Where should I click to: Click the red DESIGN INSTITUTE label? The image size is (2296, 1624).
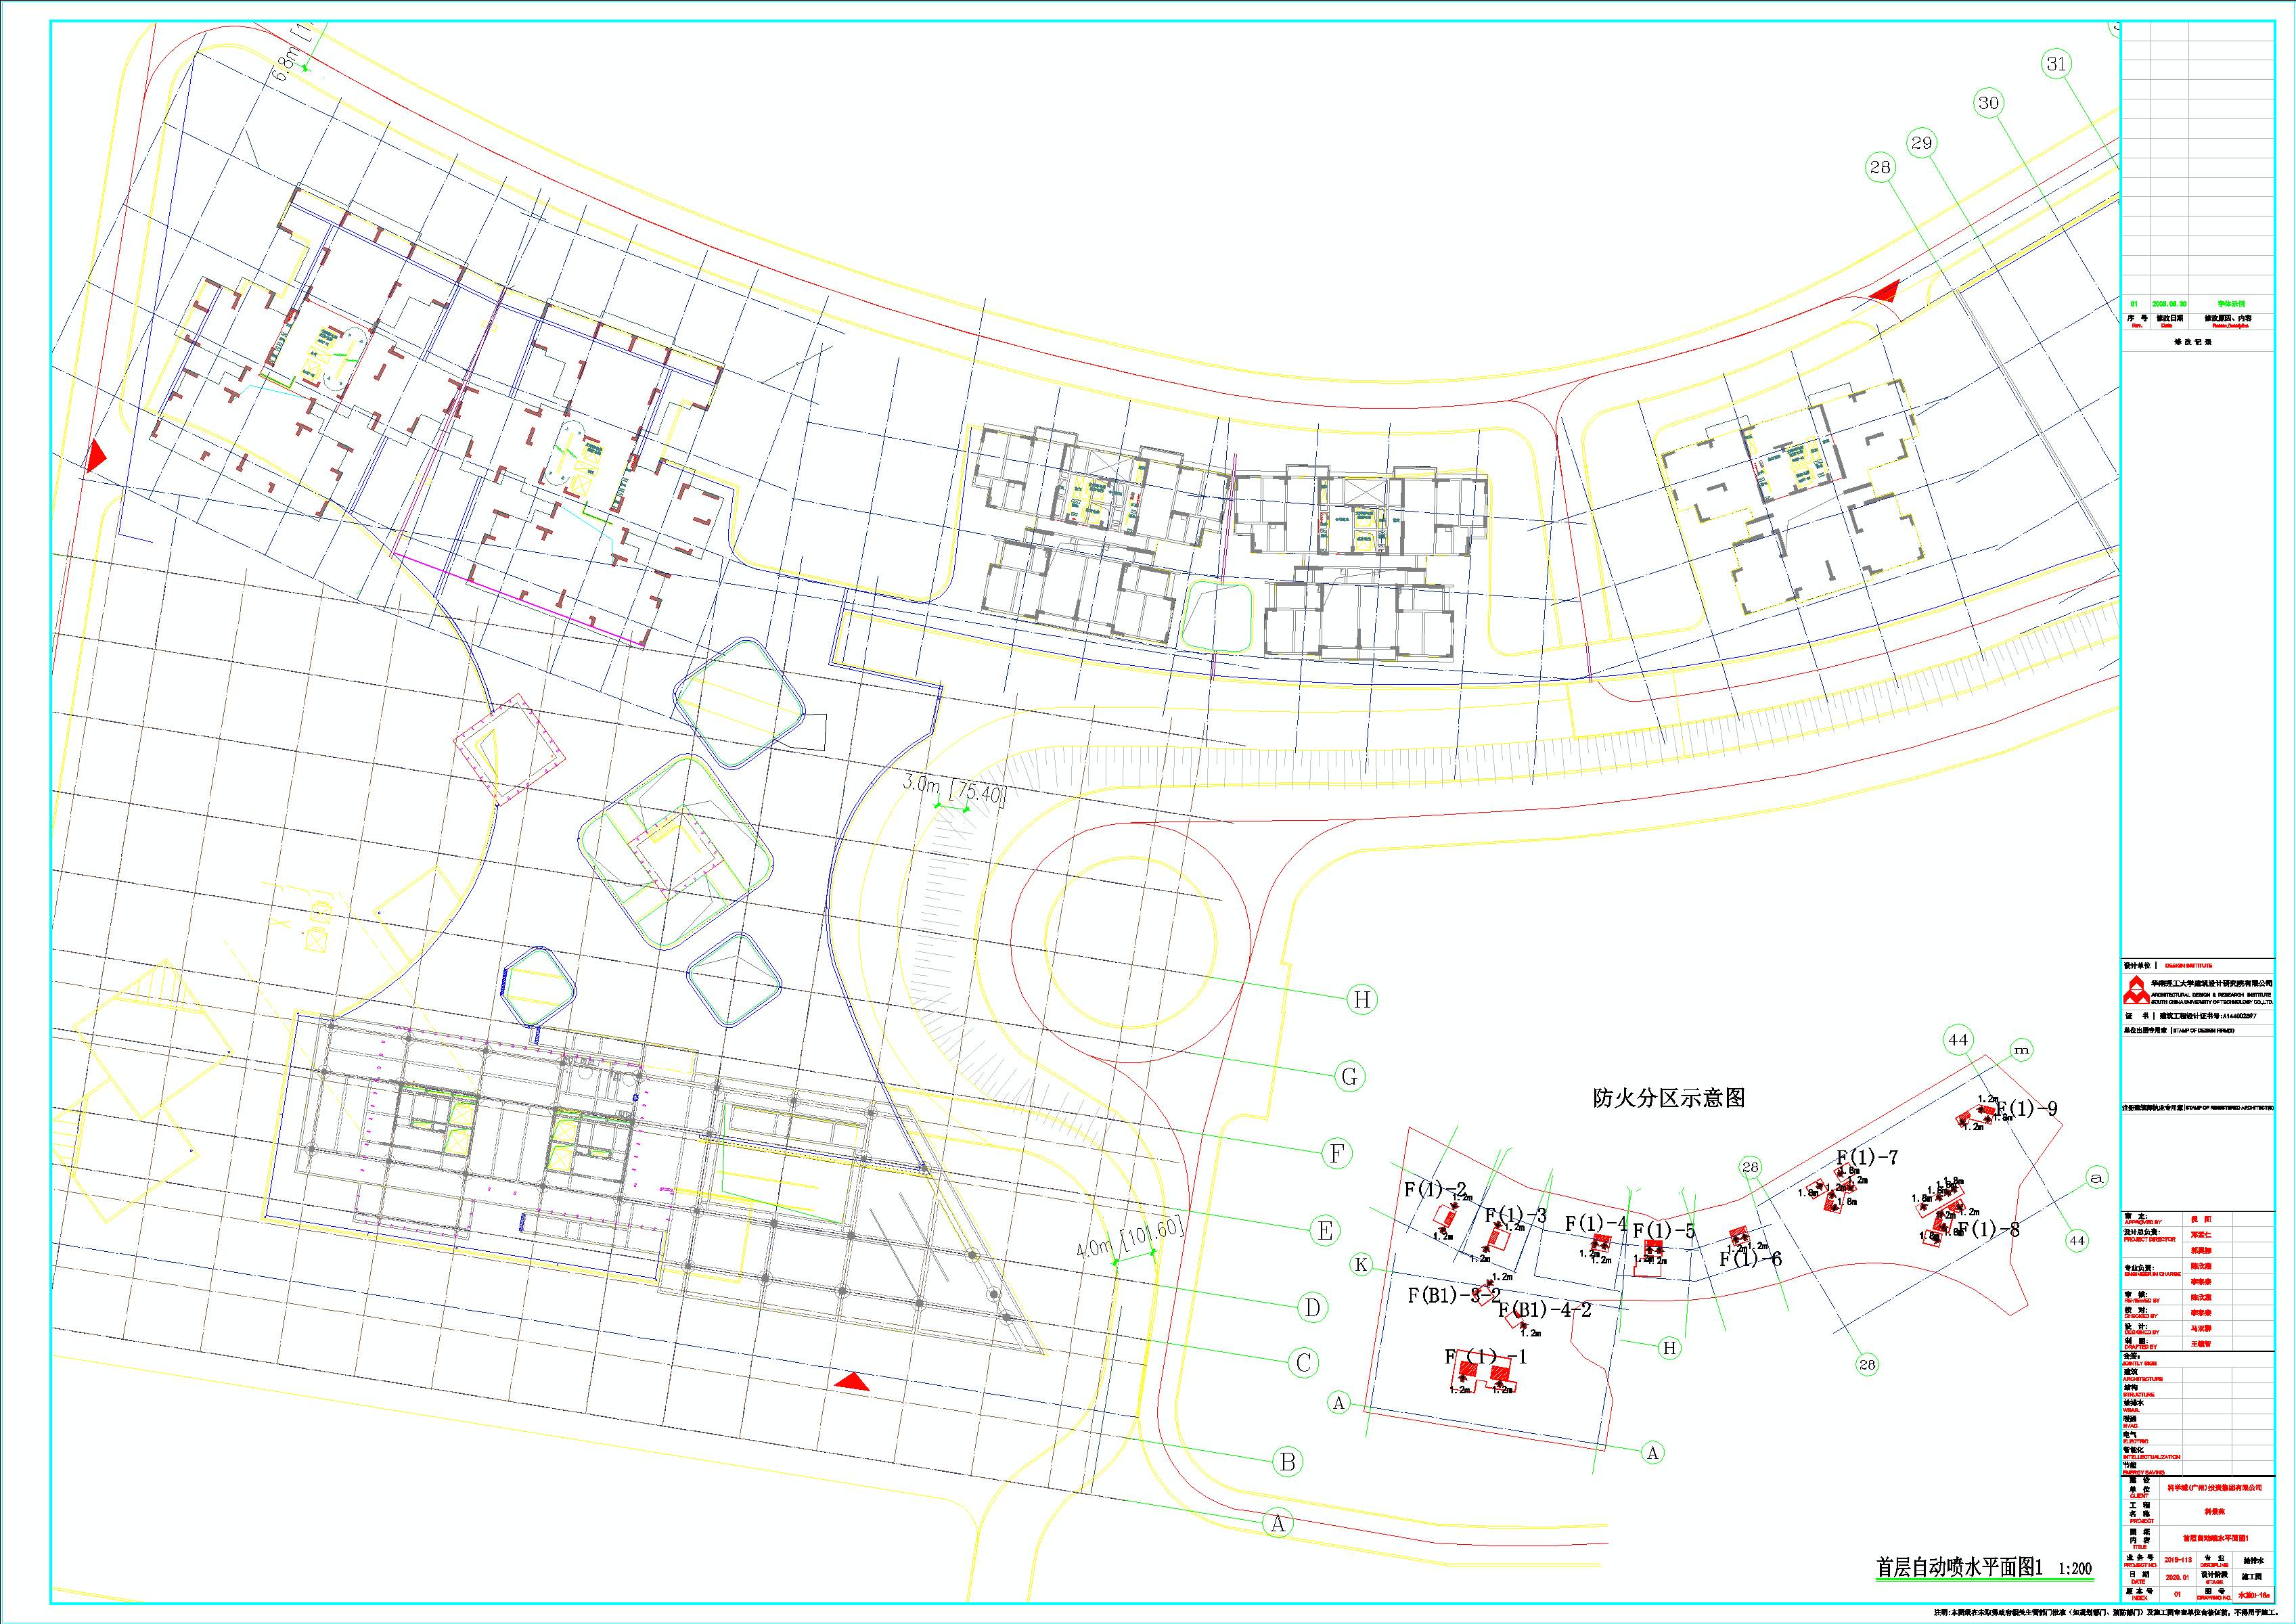(x=2189, y=966)
